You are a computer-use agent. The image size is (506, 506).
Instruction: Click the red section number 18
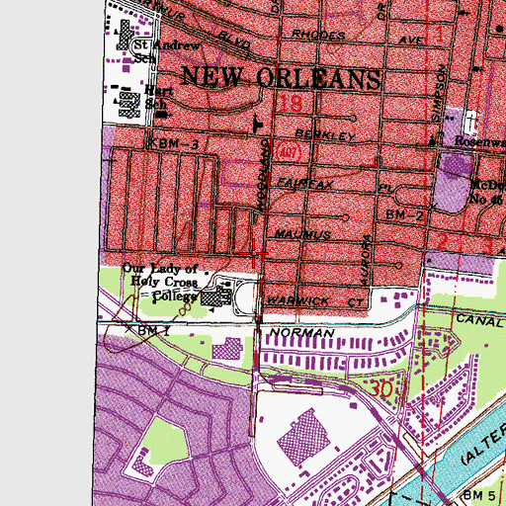[291, 103]
